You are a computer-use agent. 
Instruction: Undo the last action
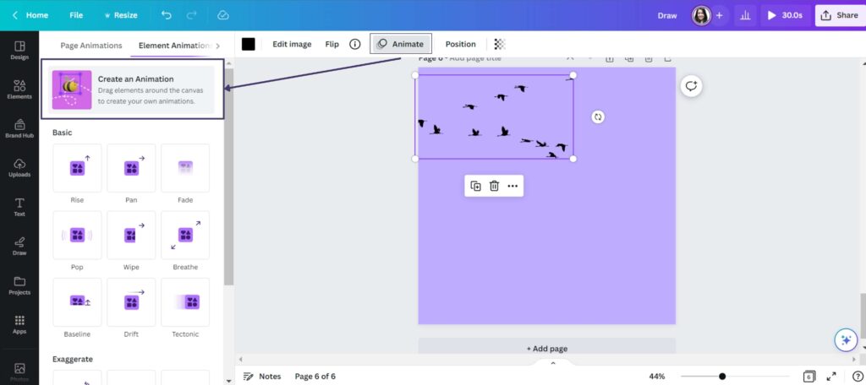tap(167, 15)
